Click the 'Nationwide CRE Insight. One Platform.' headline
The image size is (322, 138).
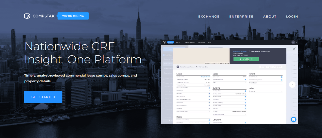pos(84,53)
